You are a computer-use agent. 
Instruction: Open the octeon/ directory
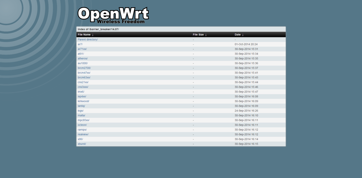(82, 125)
